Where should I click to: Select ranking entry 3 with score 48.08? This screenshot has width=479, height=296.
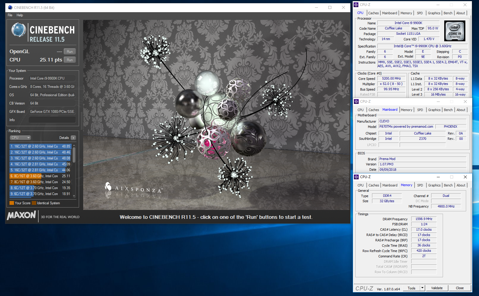point(40,158)
